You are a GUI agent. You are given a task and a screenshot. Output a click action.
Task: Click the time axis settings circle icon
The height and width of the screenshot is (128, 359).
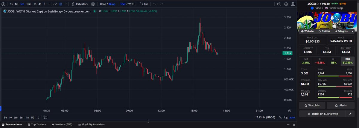click(x=289, y=110)
